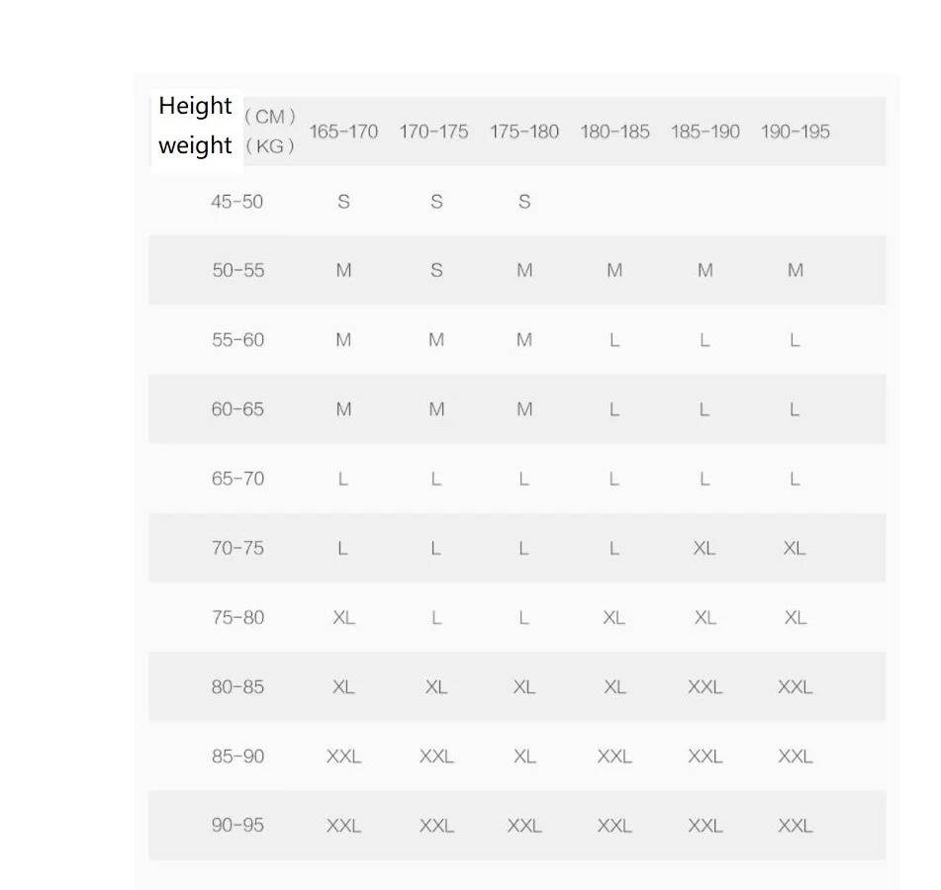This screenshot has height=890, width=941.
Task: Click the S size in the 50-55 row
Action: click(436, 271)
